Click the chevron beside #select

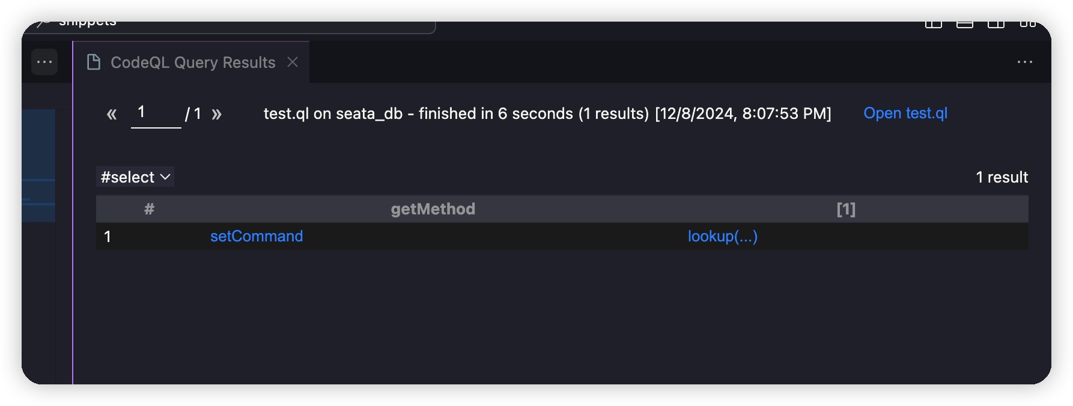pos(165,177)
